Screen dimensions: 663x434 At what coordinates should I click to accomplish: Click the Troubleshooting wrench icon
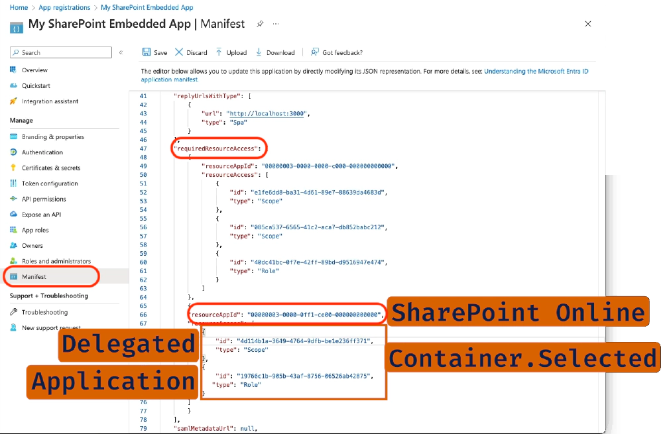pos(13,312)
